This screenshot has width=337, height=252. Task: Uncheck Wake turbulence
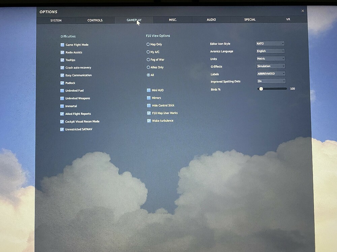[149, 121]
